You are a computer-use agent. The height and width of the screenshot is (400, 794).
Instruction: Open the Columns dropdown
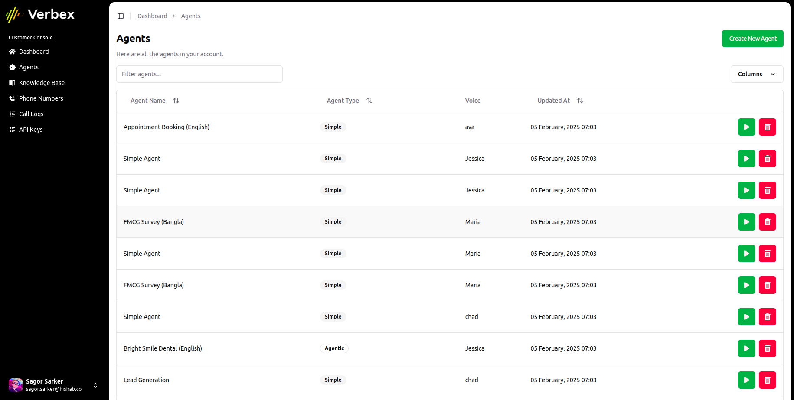(x=757, y=74)
